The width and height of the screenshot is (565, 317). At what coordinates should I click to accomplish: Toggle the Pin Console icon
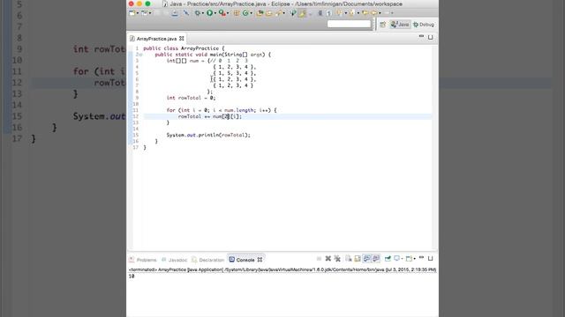(x=388, y=258)
